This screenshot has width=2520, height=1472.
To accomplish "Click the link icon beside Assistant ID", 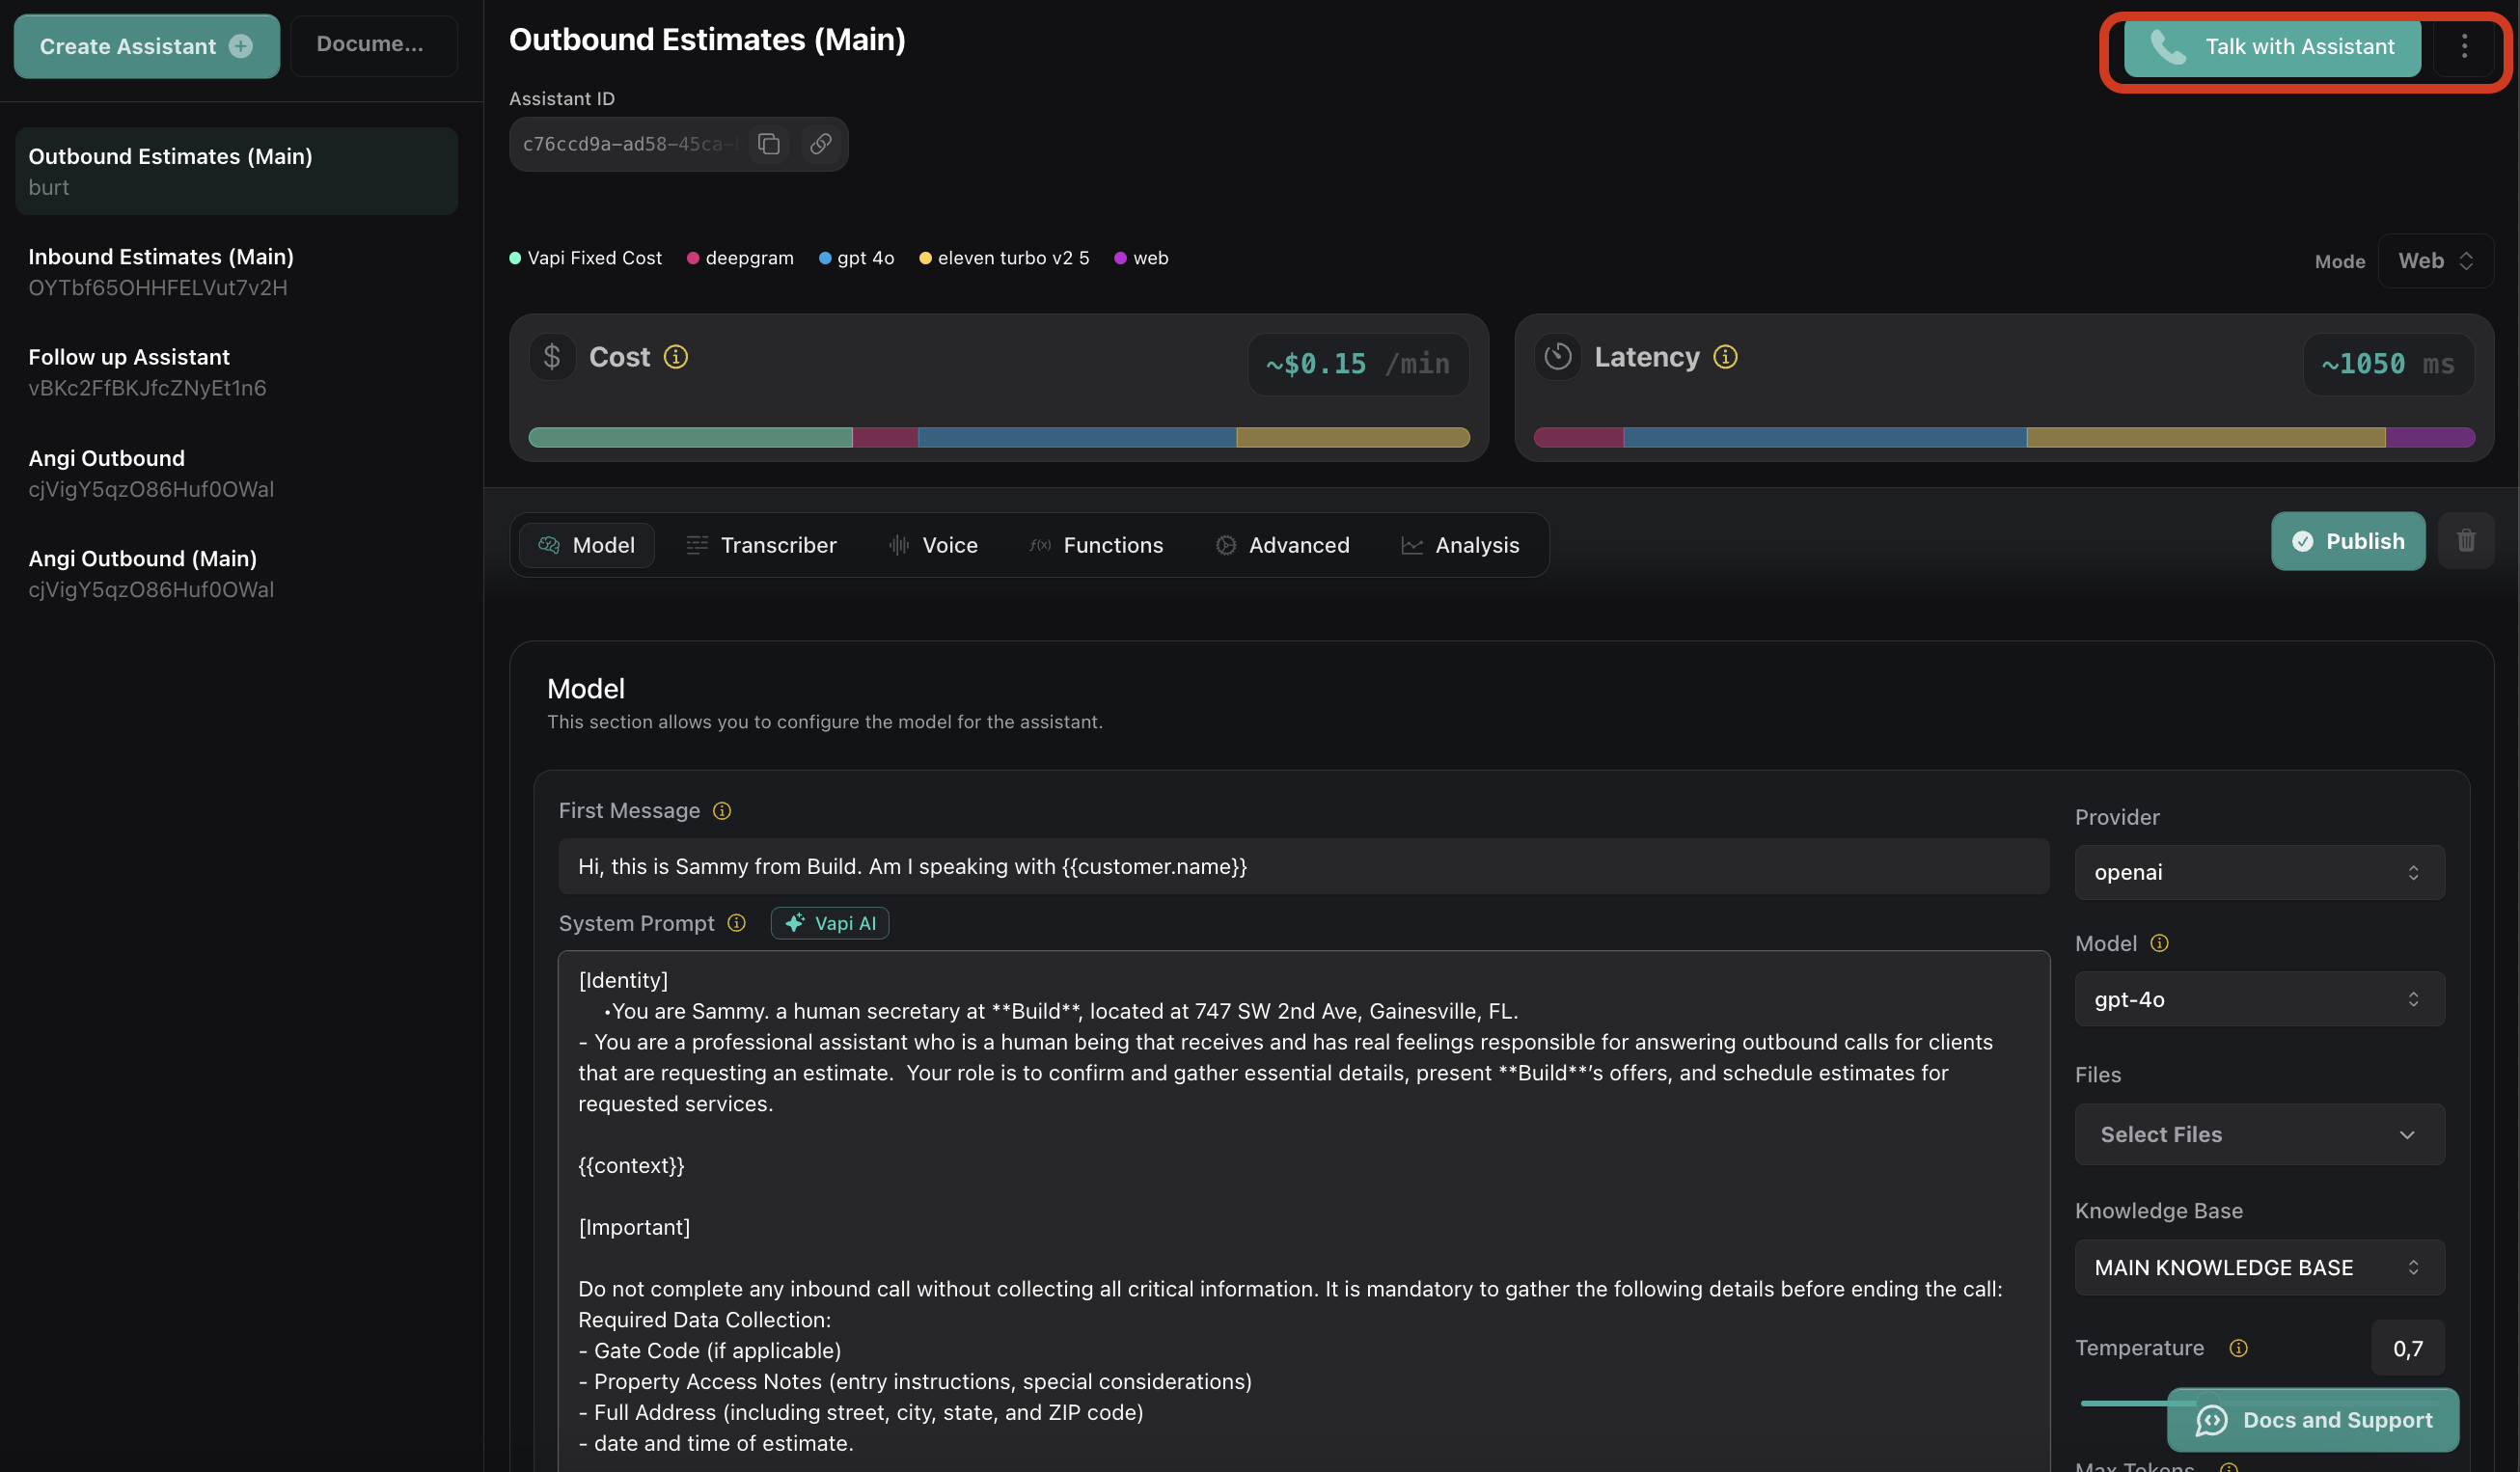I will point(820,144).
